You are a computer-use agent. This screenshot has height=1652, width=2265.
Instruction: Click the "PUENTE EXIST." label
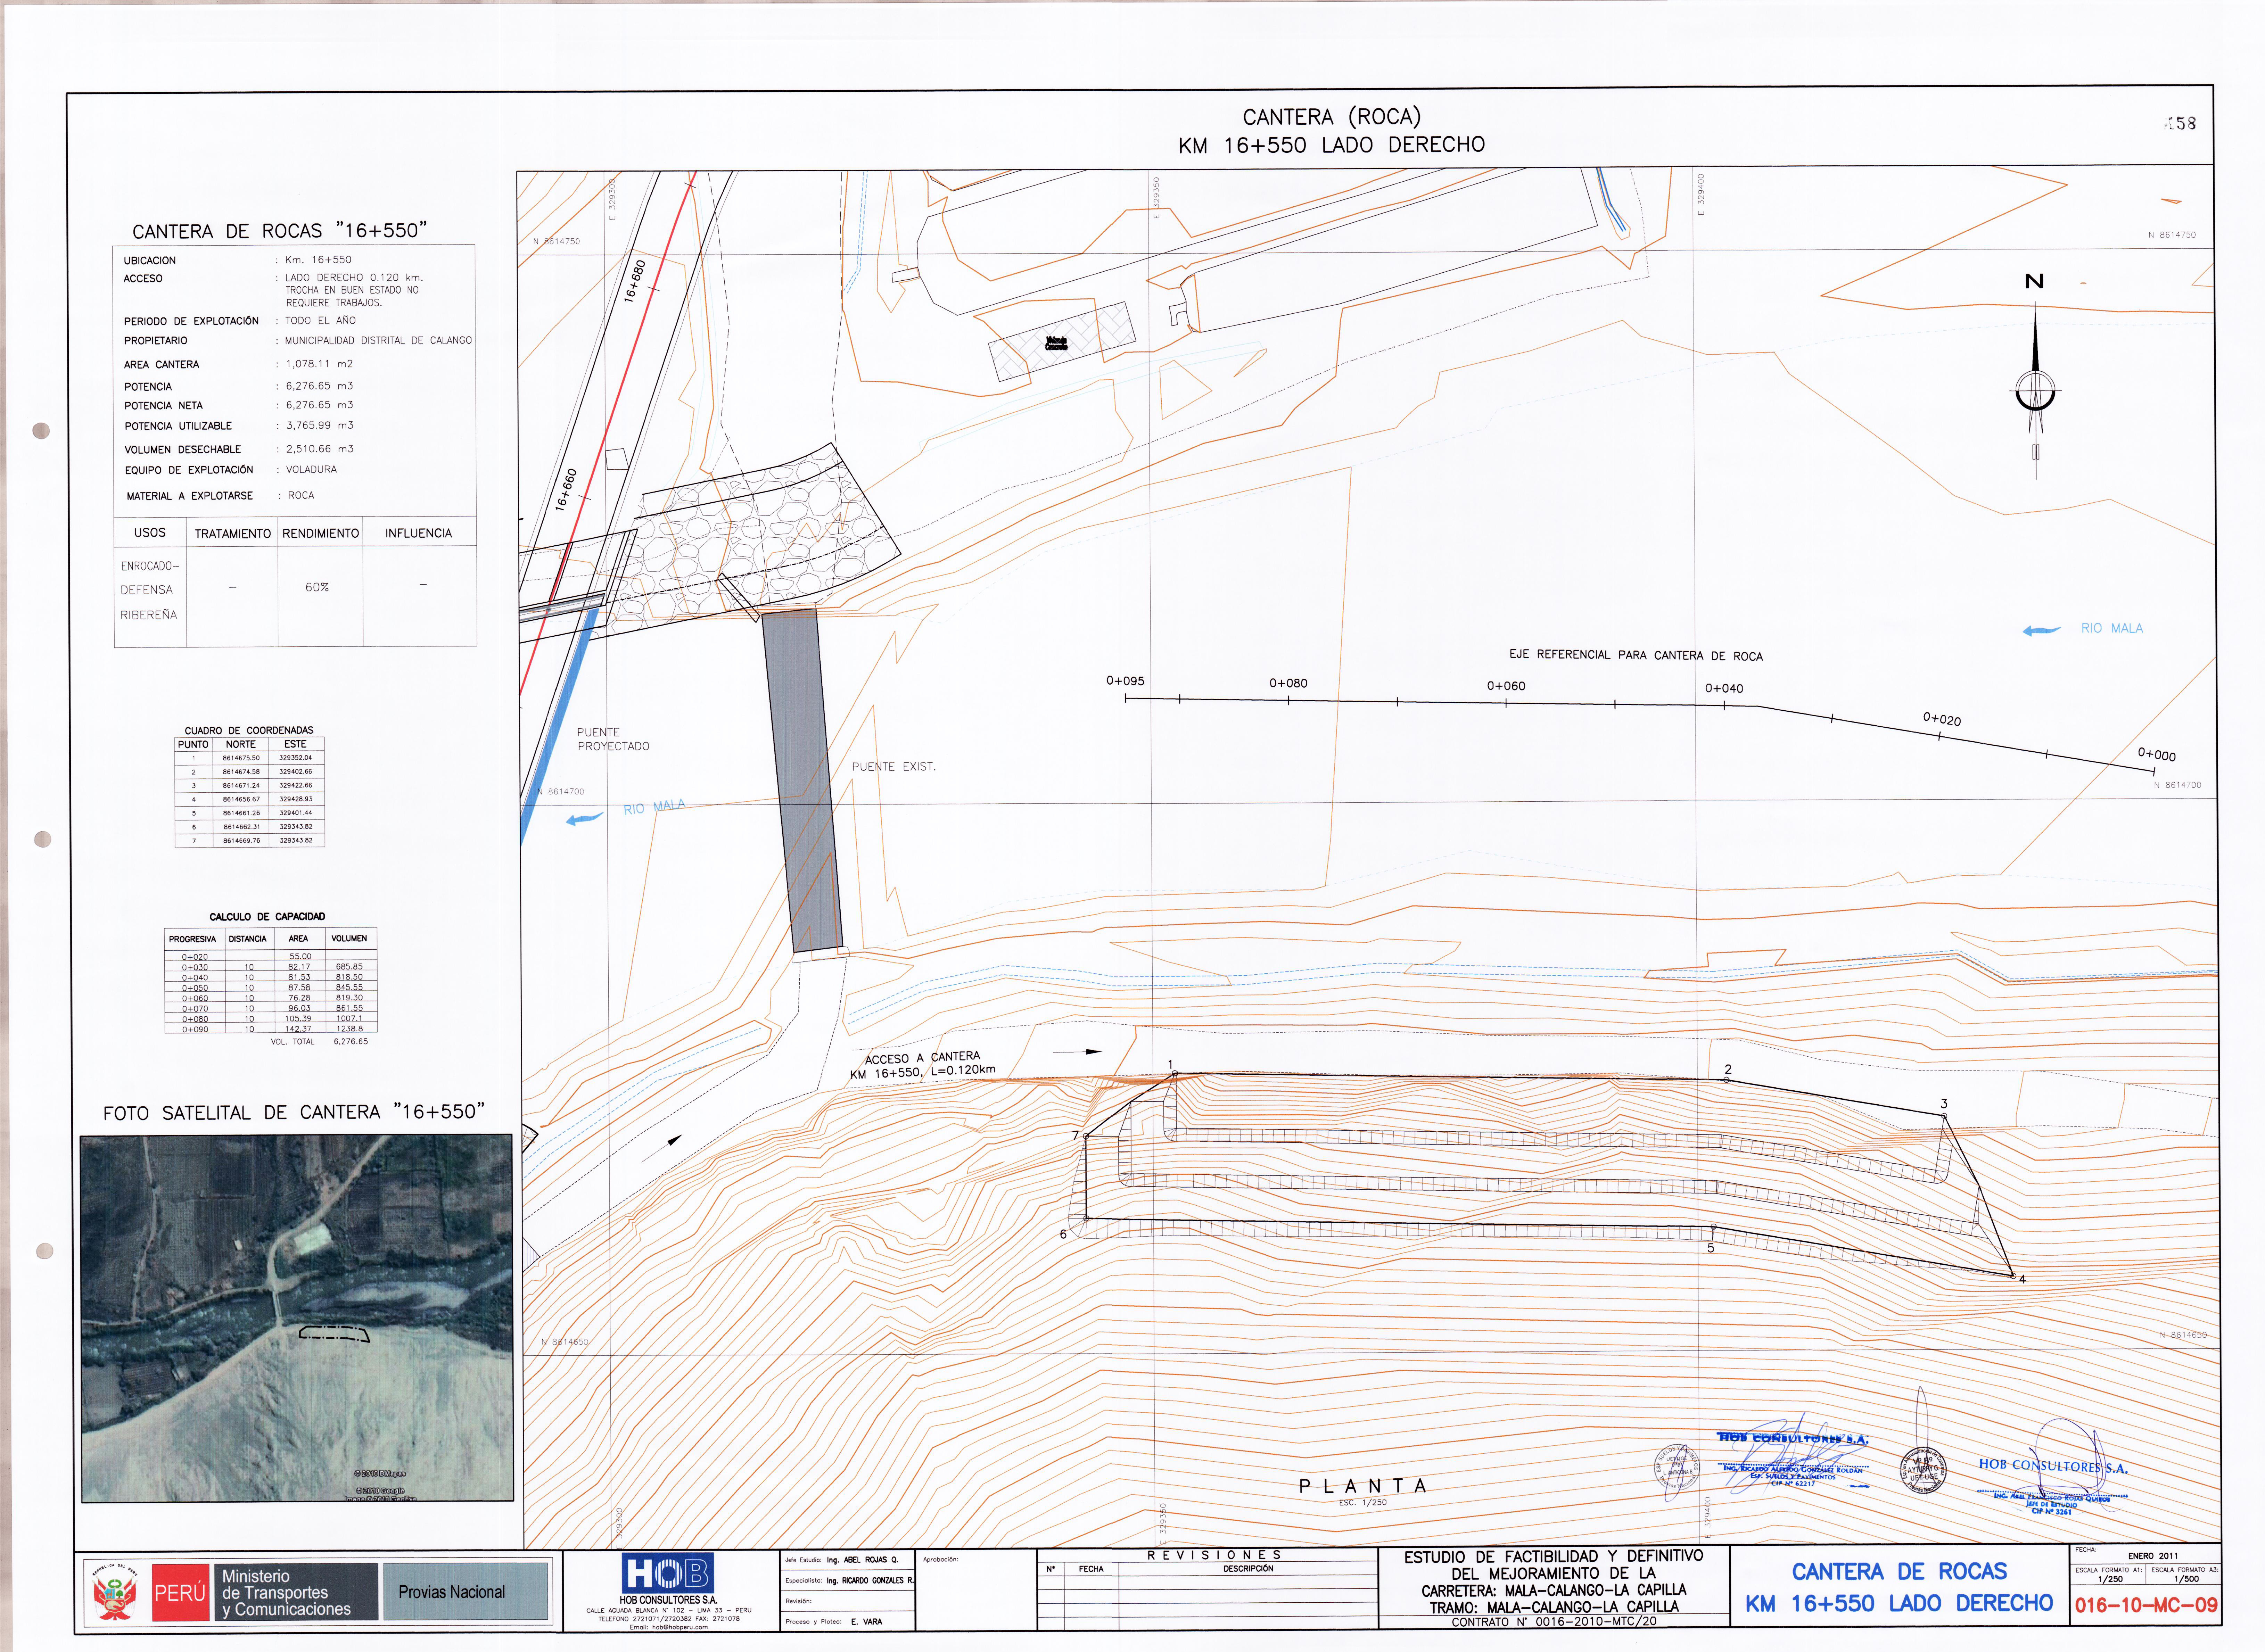point(893,767)
